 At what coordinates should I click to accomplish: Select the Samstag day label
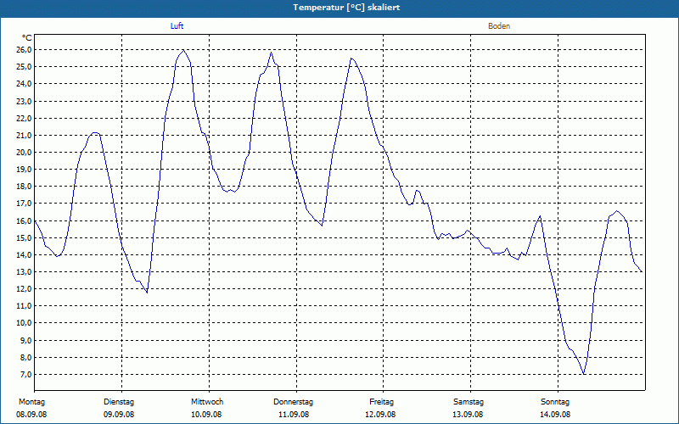pos(469,402)
